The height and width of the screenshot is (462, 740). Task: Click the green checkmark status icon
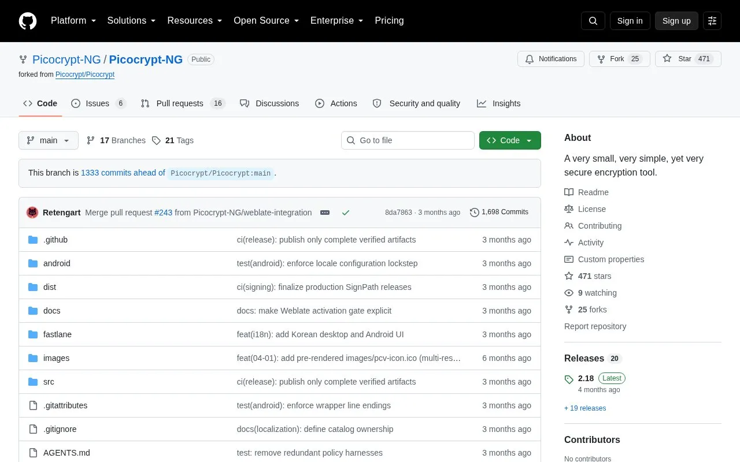coord(346,213)
